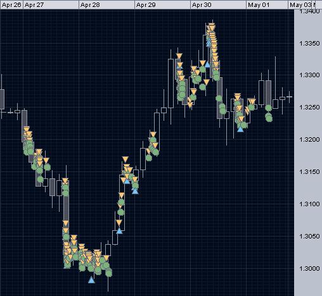Click the 1.3200 price axis label
Screen dimensions: 322x296
click(x=309, y=139)
